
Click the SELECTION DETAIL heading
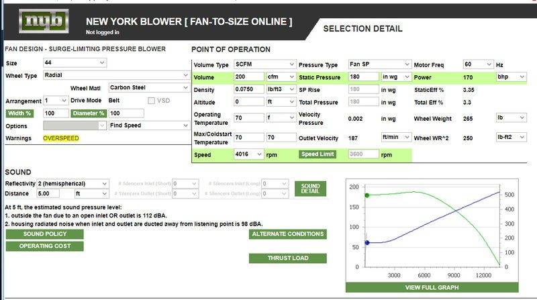point(362,29)
